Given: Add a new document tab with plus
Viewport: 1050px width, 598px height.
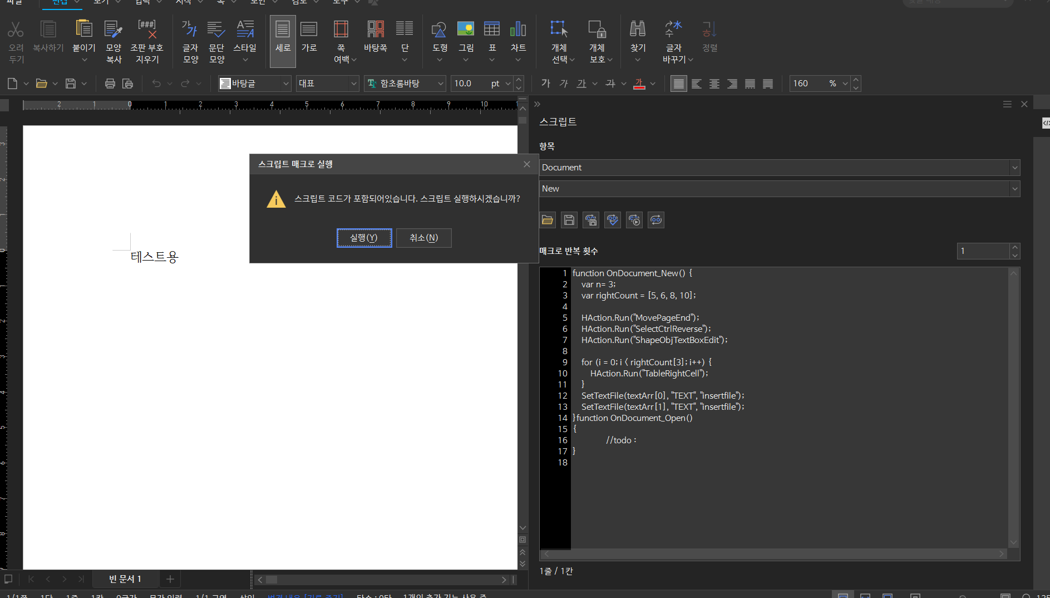Looking at the screenshot, I should (170, 579).
